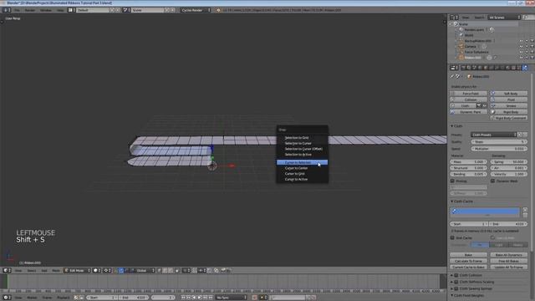
Task: Toggle the Pinning checkbox
Action: (x=452, y=181)
